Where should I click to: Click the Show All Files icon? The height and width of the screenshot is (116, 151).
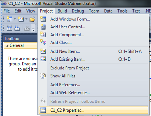pos(43,76)
